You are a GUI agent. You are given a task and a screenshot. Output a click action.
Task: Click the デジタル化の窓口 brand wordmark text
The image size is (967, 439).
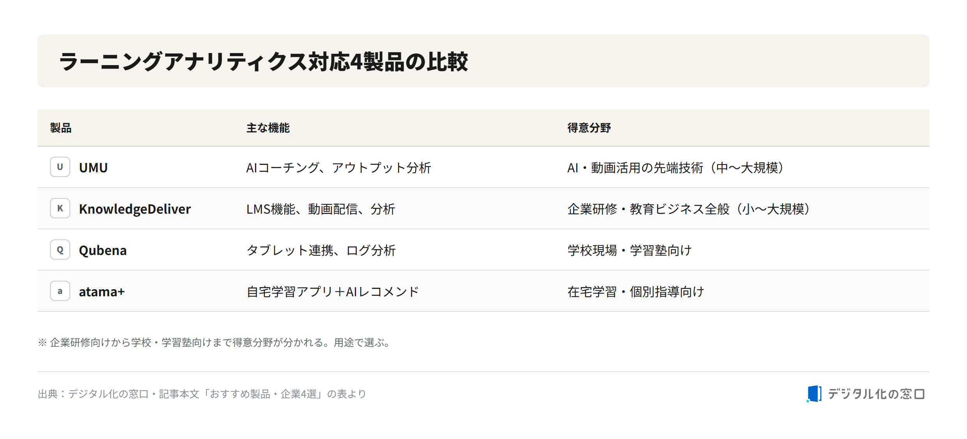pos(876,394)
